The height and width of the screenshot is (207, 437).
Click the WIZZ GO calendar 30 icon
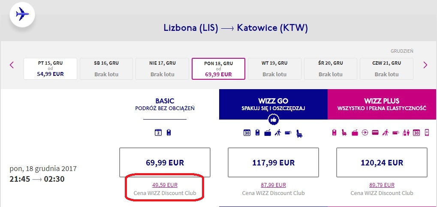coord(247,132)
